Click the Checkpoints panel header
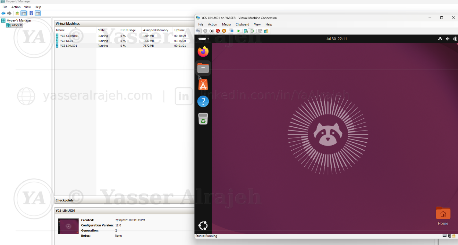This screenshot has height=245, width=458. [124, 200]
